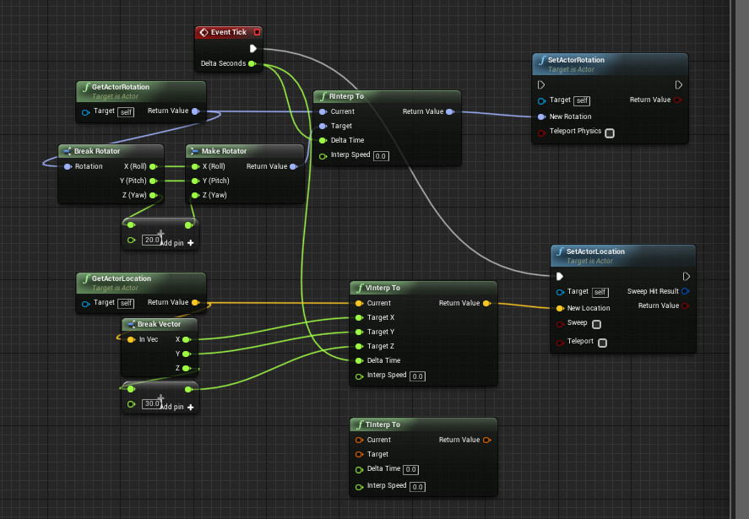The width and height of the screenshot is (749, 519).
Task: Click the Event Tick event icon
Action: (x=204, y=31)
